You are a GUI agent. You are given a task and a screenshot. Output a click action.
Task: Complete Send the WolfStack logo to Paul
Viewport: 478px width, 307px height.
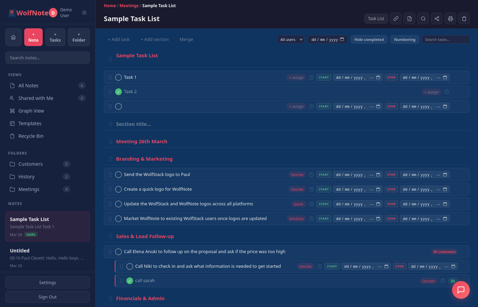coord(118,175)
